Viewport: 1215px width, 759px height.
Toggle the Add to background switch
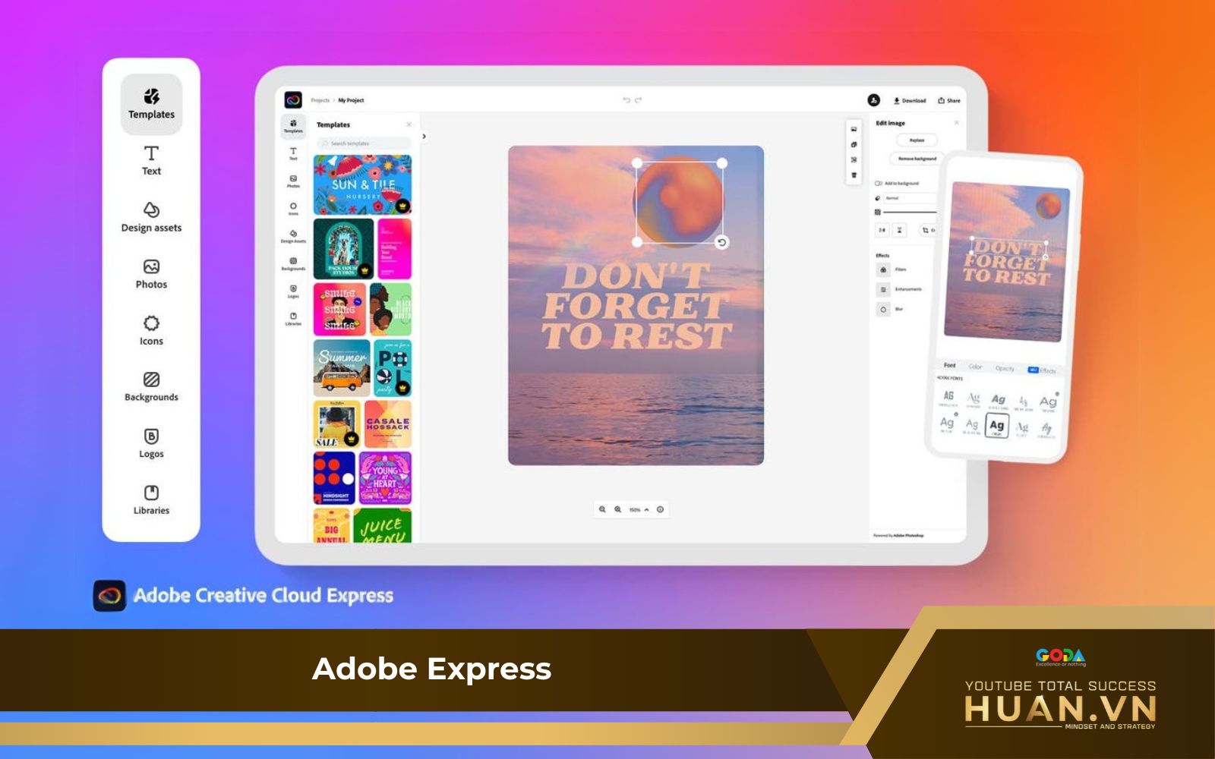click(x=879, y=184)
